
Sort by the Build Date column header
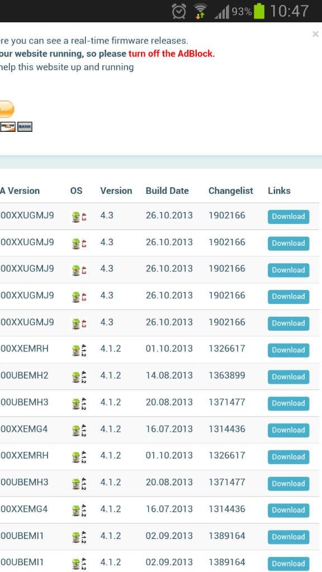pyautogui.click(x=167, y=190)
